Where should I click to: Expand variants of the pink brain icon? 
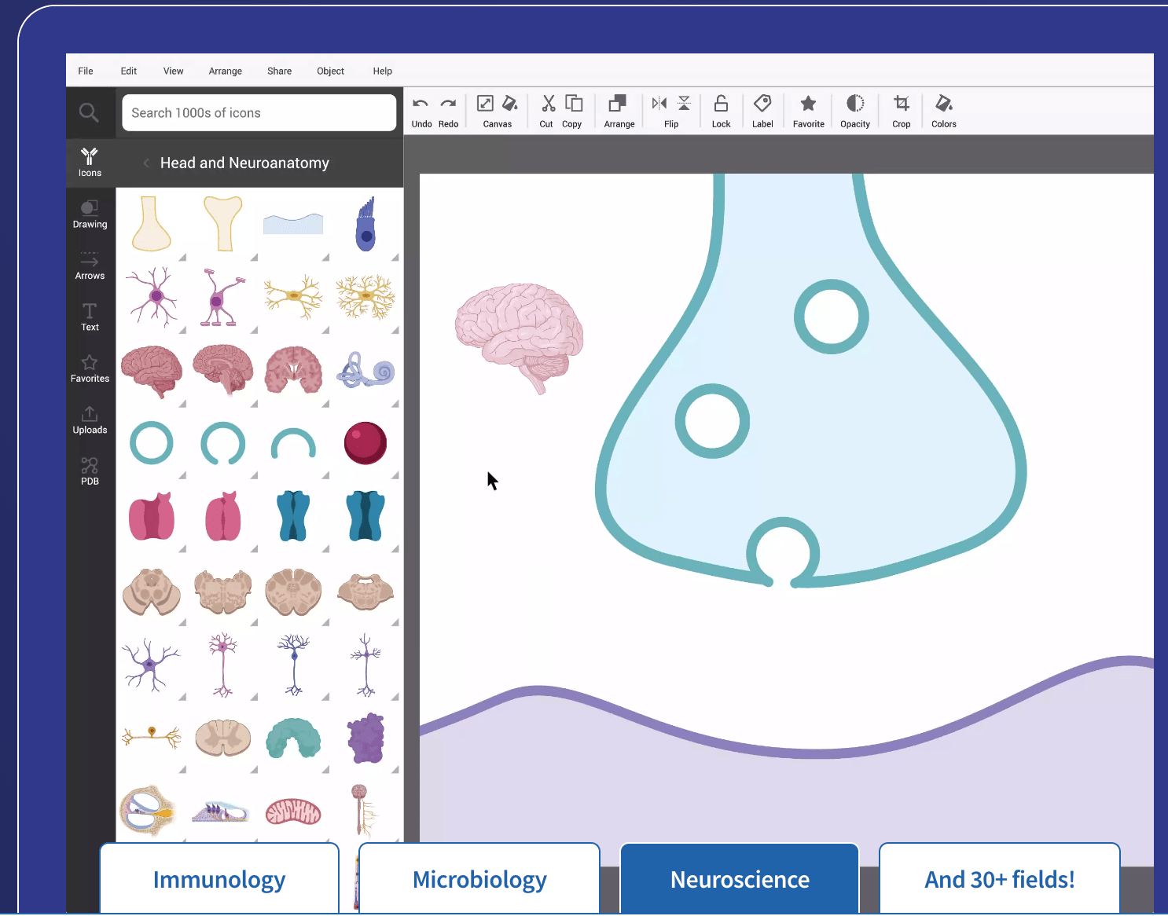click(x=181, y=402)
